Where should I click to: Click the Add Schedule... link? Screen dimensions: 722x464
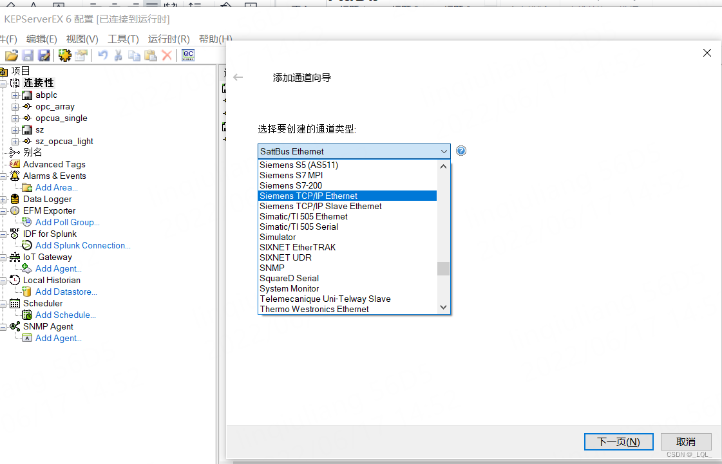(x=66, y=315)
